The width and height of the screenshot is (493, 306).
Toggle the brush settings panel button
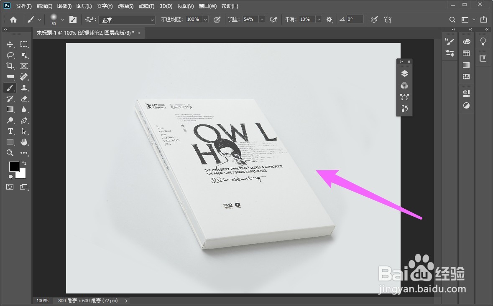[x=73, y=20]
